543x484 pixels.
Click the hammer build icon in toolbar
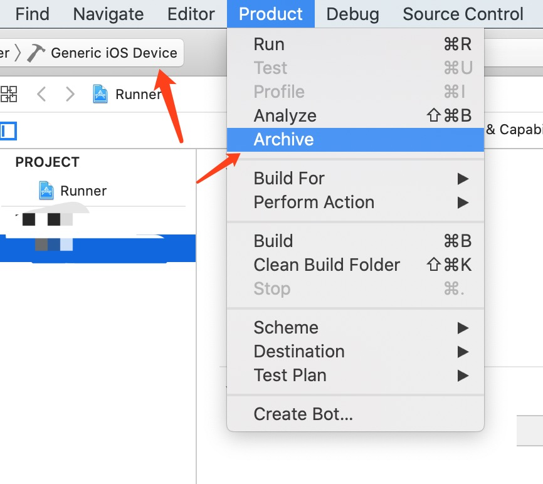(x=36, y=53)
